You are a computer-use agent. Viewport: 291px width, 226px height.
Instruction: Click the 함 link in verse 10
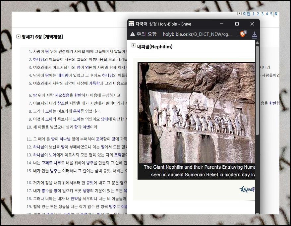click(76, 127)
